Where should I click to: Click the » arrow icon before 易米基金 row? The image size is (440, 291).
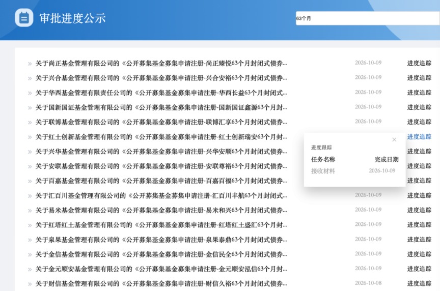tap(30, 211)
